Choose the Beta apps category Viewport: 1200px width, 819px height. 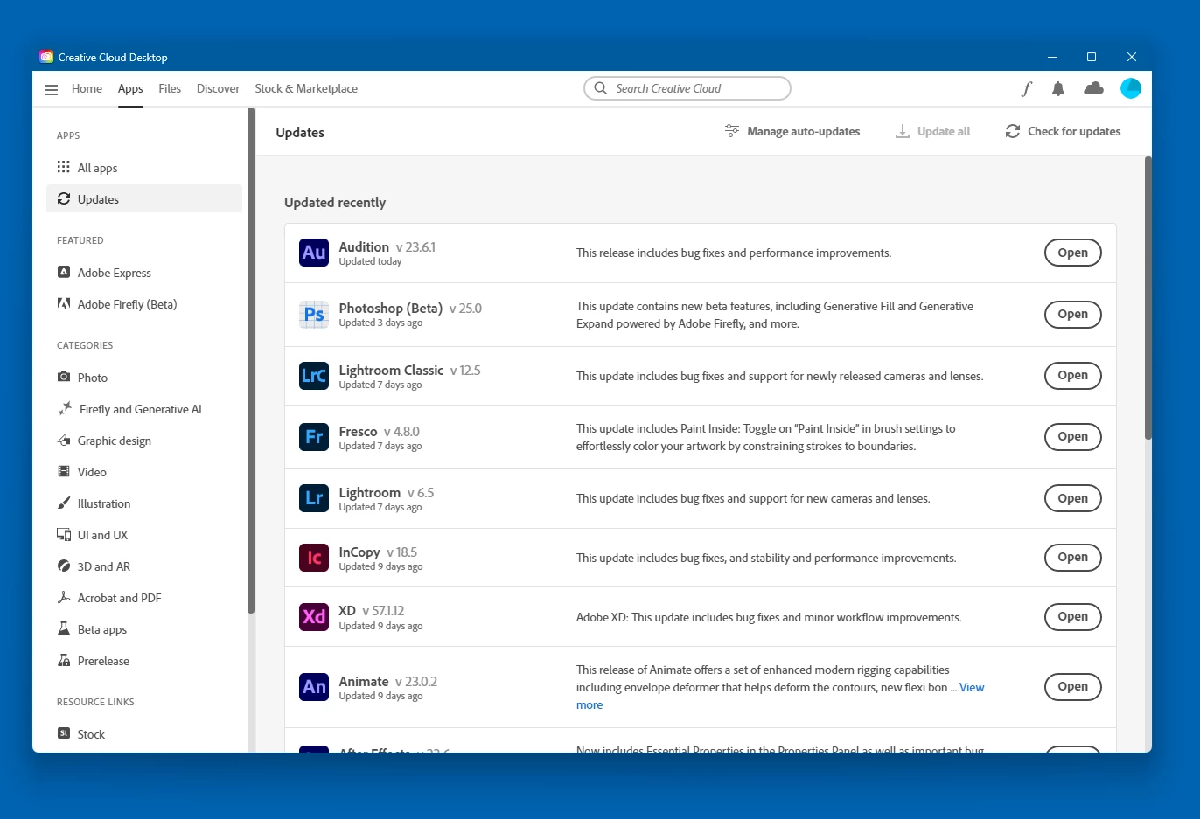click(144, 629)
